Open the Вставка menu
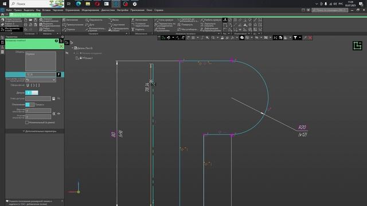 pyautogui.click(x=46, y=10)
